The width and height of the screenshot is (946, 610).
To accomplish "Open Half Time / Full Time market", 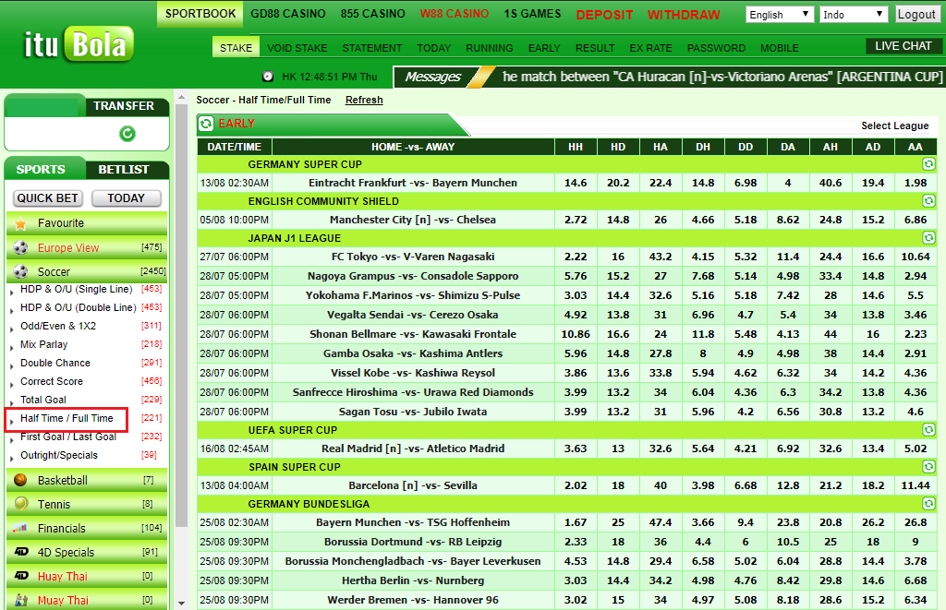I will pyautogui.click(x=67, y=418).
